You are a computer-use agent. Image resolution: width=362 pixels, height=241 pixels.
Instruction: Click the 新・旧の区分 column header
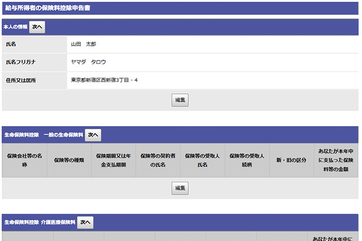(x=292, y=160)
